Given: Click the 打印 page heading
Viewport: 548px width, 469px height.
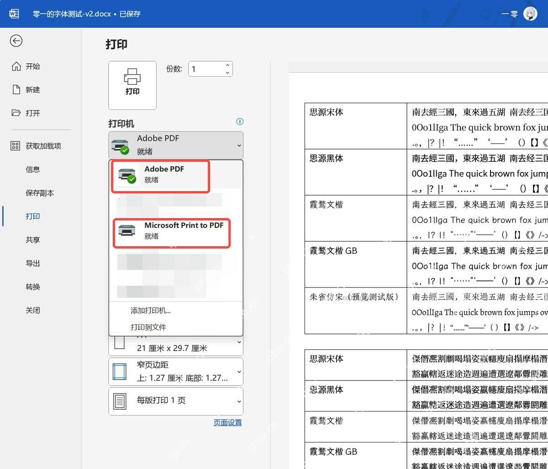Looking at the screenshot, I should coord(116,44).
